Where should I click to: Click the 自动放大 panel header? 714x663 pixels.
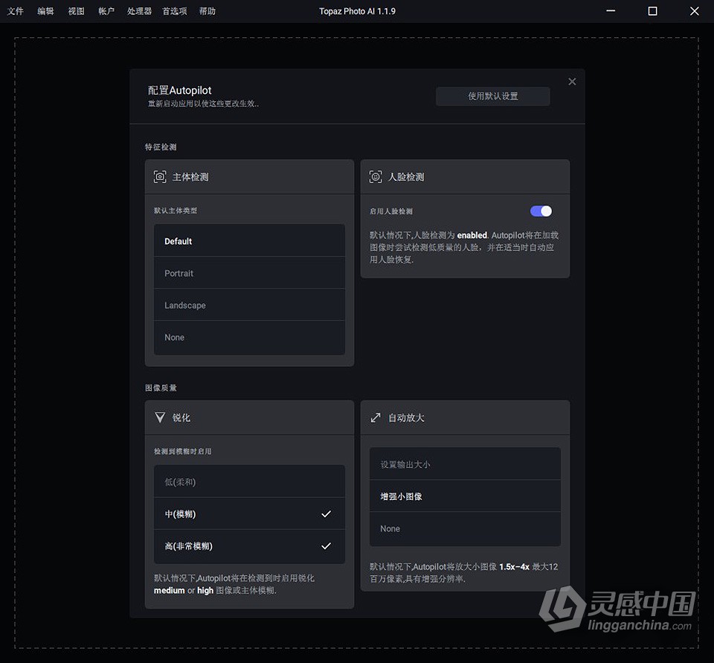[x=465, y=417]
